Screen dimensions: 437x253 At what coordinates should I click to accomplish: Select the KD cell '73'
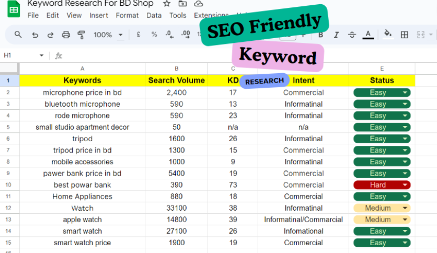[233, 185]
